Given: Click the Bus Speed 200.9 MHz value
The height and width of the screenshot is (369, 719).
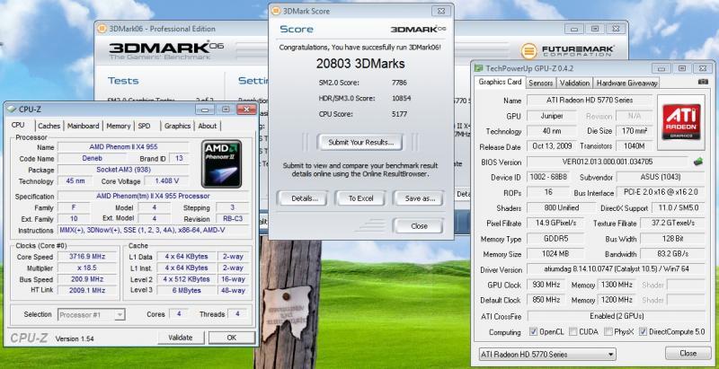Looking at the screenshot, I should pyautogui.click(x=87, y=279).
